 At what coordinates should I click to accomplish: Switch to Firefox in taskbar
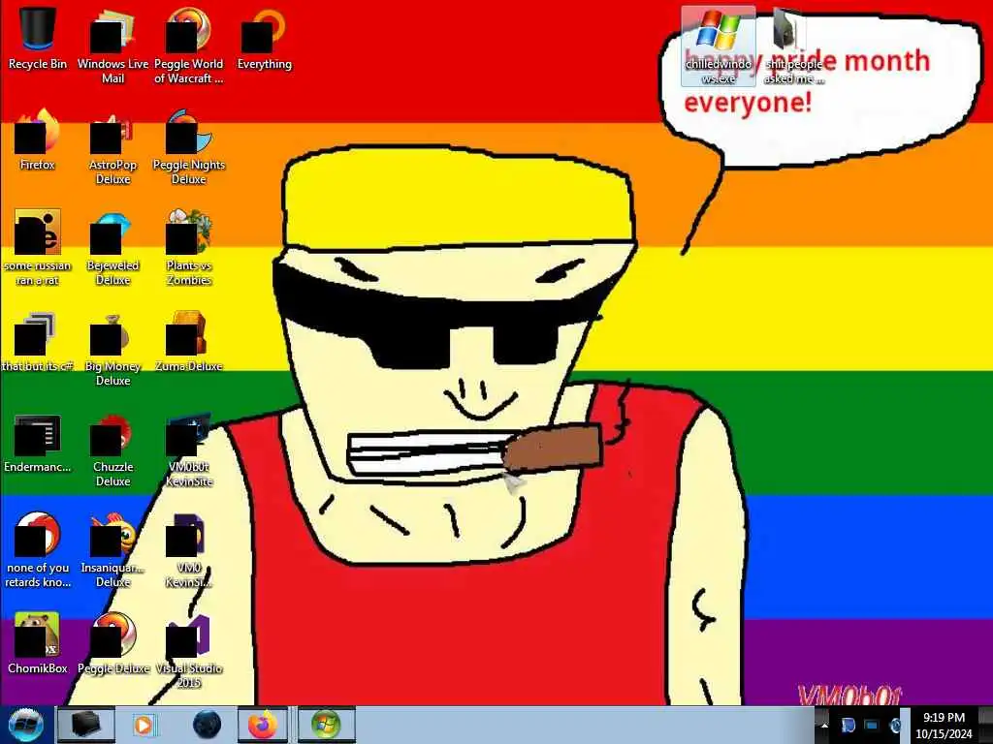tap(263, 725)
